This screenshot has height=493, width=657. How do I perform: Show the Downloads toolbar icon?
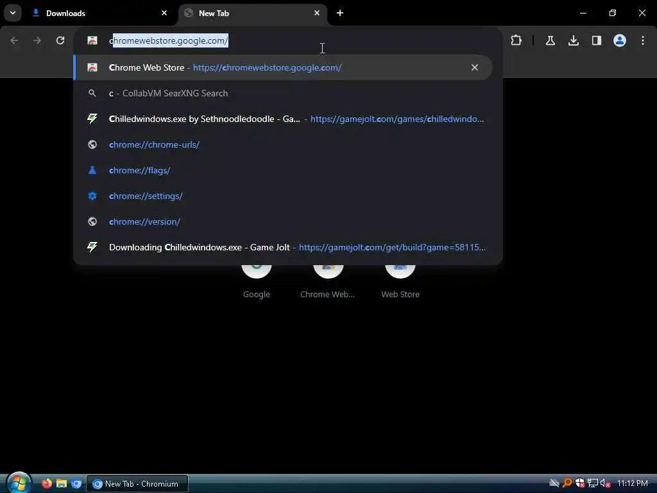[573, 40]
